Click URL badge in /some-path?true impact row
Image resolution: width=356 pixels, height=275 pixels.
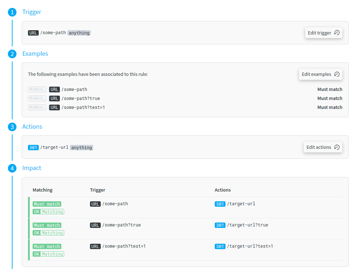tap(95, 225)
